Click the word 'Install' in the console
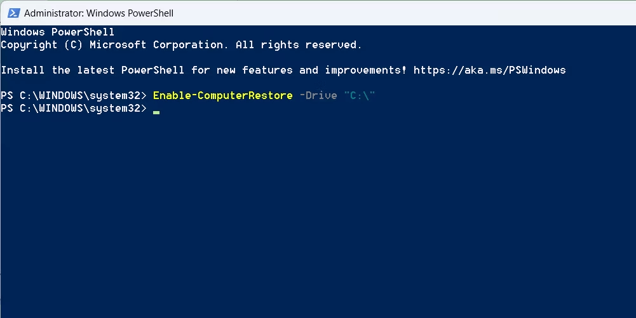636x318 pixels. tap(23, 70)
